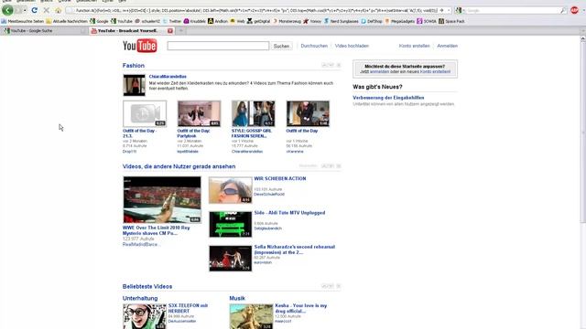
Task: Open WIR SCHIEBEN ACTION video link
Action: pyautogui.click(x=280, y=179)
